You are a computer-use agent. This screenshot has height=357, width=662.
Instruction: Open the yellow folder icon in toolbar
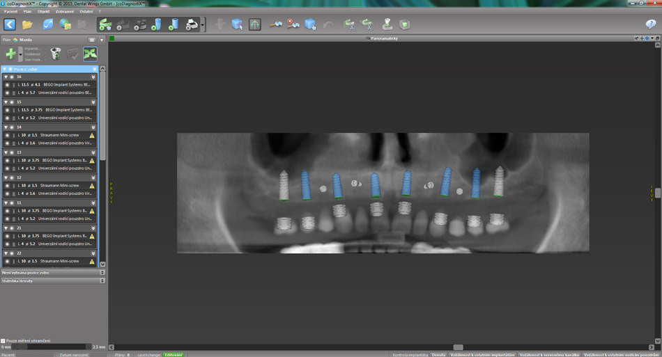(28, 24)
